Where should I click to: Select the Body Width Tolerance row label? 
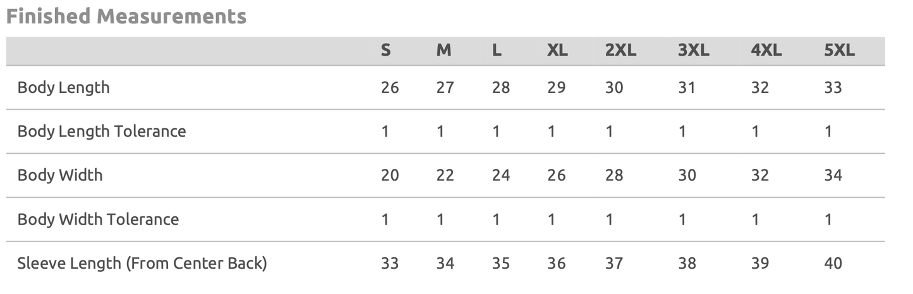pos(98,219)
